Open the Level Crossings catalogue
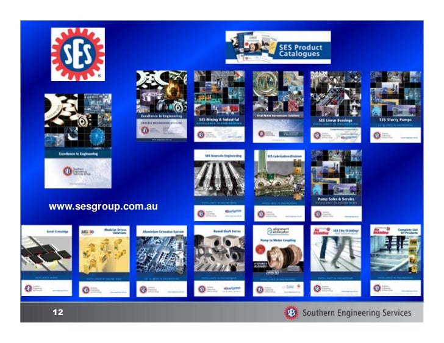This screenshot has height=343, width=444. pos(47,260)
